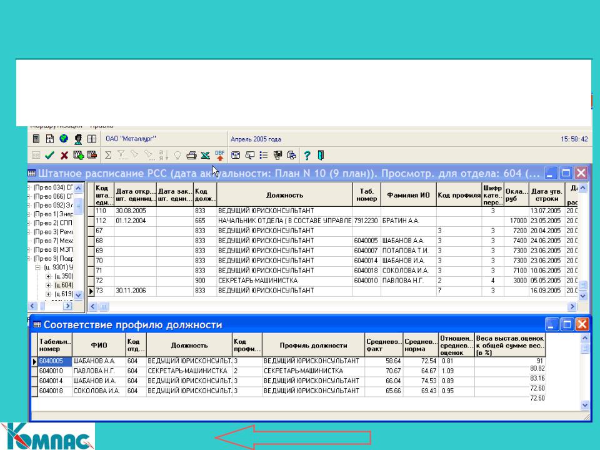Viewport: 600px width, 450px height.
Task: Click ratio value 1.09 in lower table
Action: tap(456, 371)
